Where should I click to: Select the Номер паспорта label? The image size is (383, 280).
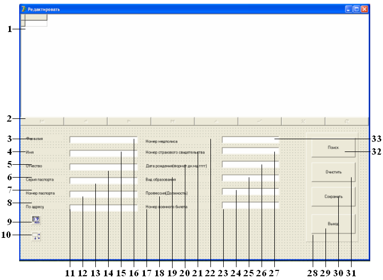tap(40, 193)
